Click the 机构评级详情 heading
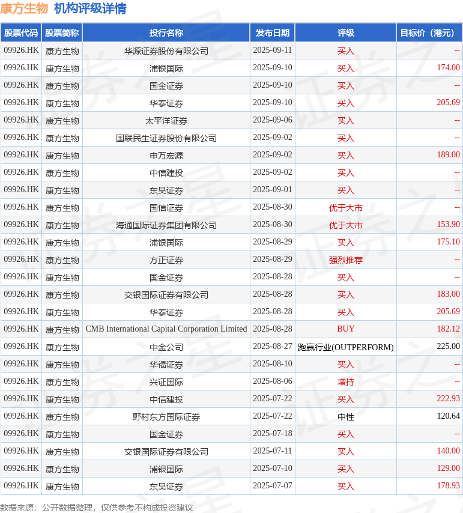This screenshot has width=463, height=513. (x=90, y=8)
